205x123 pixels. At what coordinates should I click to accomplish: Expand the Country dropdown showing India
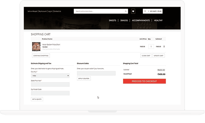[50, 76]
